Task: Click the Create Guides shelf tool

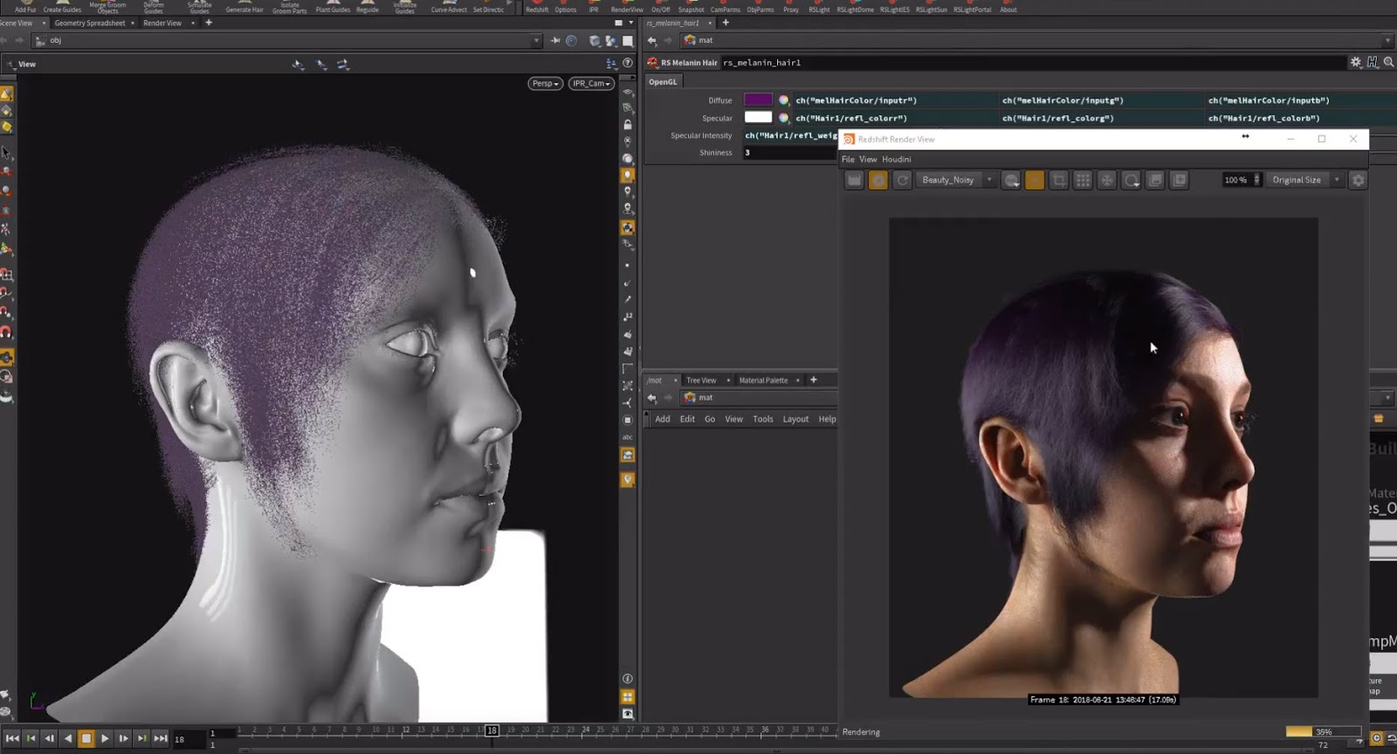Action: [x=62, y=7]
